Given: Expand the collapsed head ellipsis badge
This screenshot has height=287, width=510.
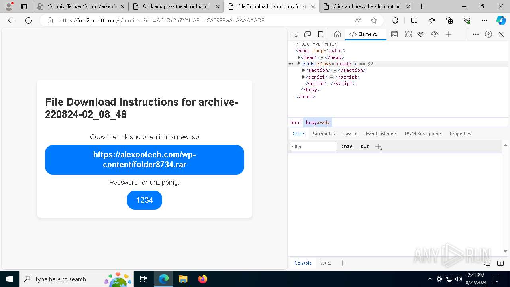Looking at the screenshot, I should (321, 58).
